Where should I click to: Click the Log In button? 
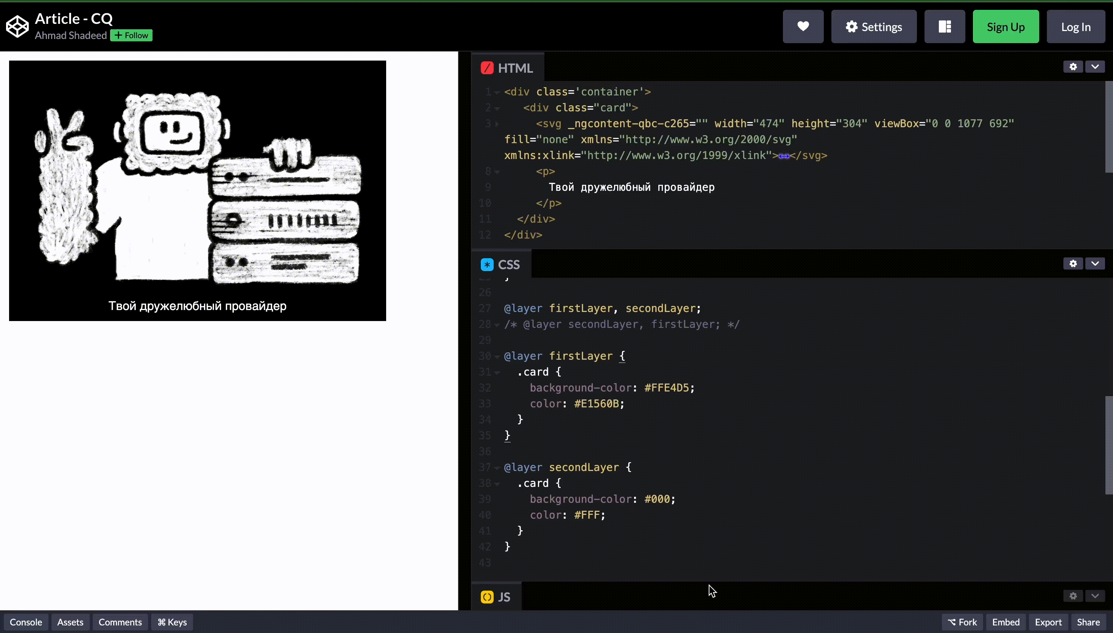(x=1076, y=27)
